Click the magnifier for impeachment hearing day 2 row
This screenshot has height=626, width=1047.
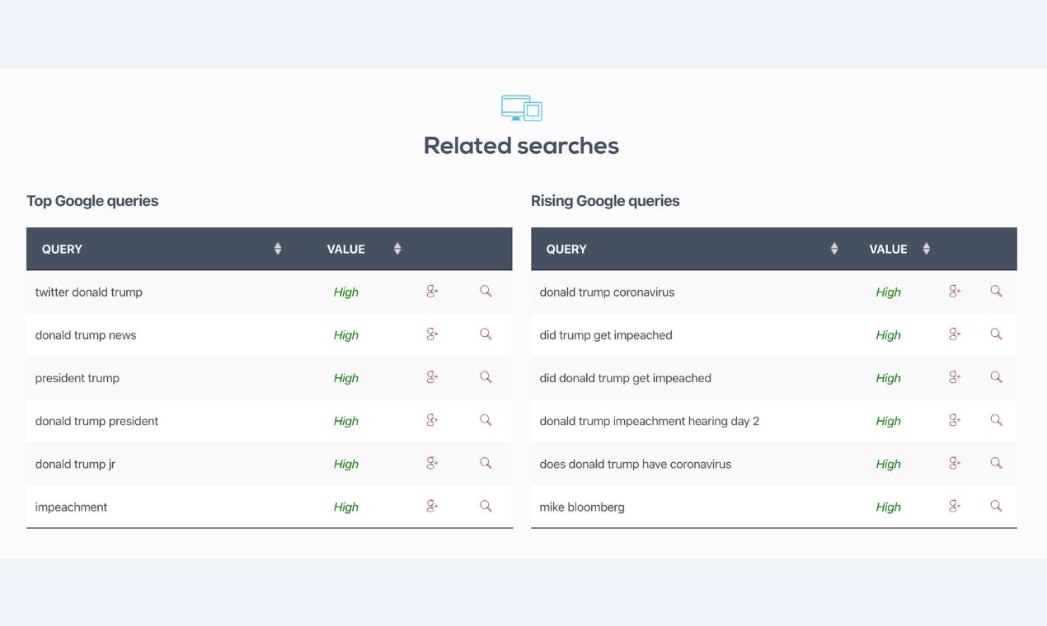click(996, 420)
